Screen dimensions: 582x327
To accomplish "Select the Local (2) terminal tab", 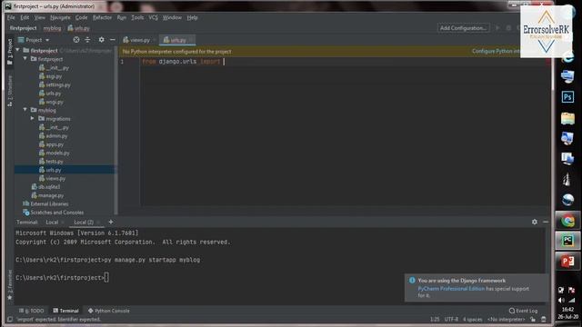I will click(84, 222).
